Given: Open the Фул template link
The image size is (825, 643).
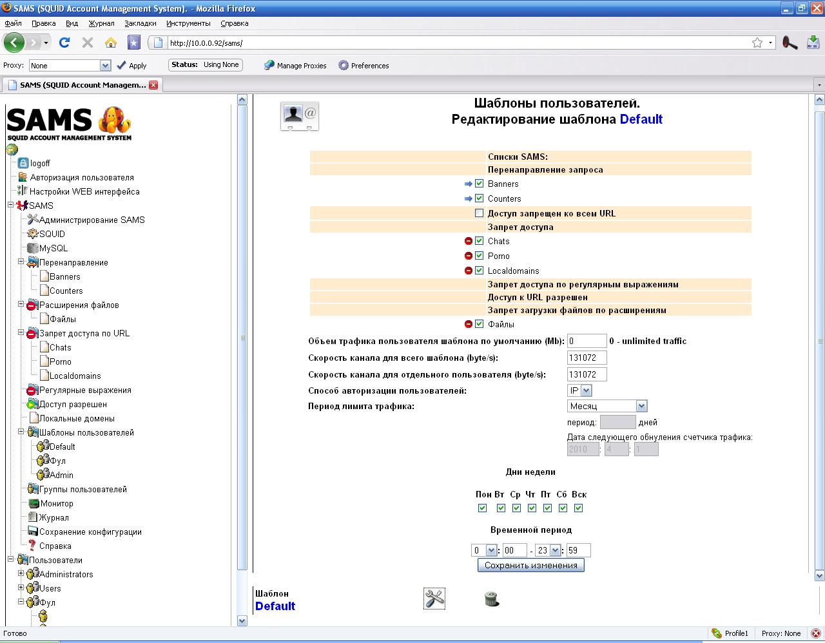Looking at the screenshot, I should [x=58, y=461].
